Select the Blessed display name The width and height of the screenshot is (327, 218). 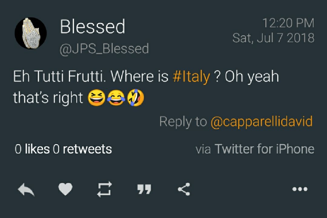92,27
